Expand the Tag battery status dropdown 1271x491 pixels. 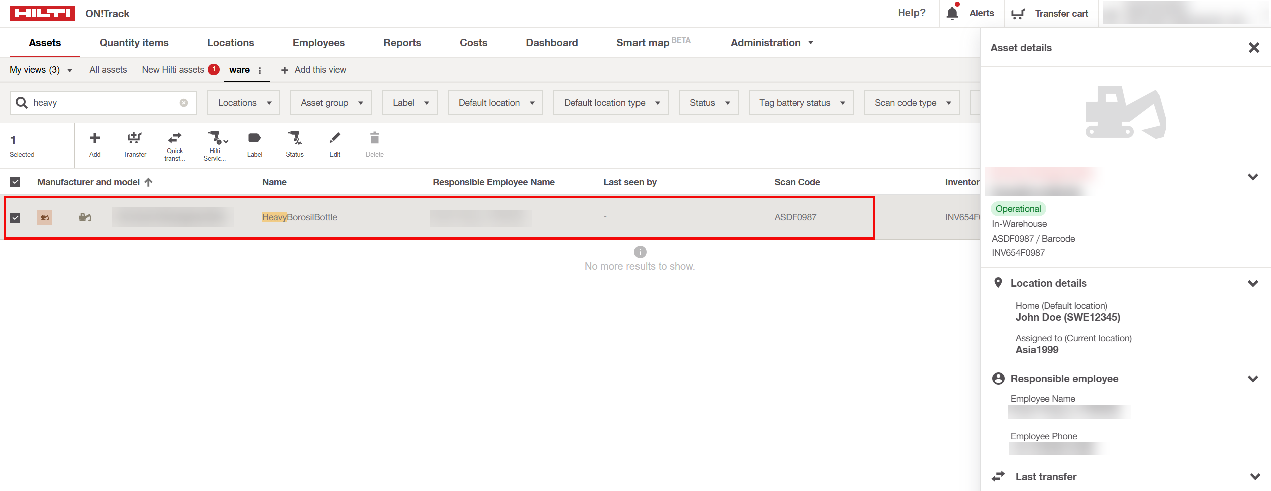(801, 103)
